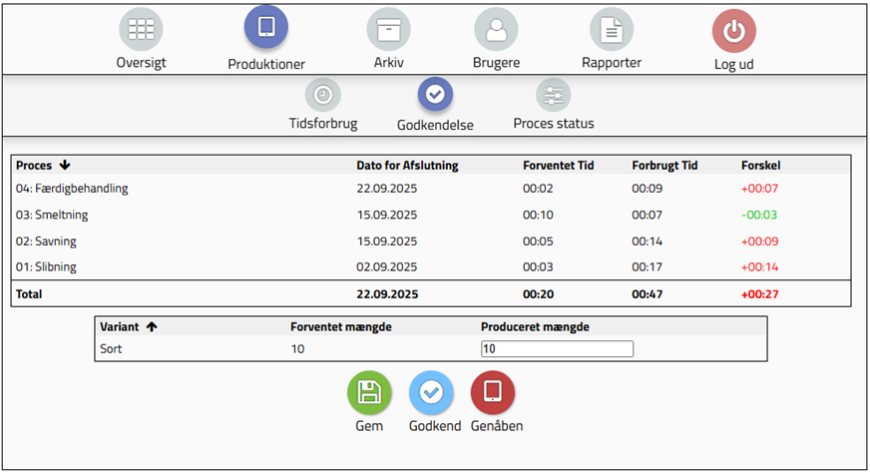This screenshot has height=472, width=870.
Task: Click the red Genåben button
Action: pos(493,392)
